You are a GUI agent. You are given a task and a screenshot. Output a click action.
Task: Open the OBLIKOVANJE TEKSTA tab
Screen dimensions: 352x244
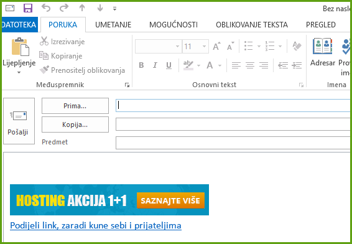pos(252,24)
